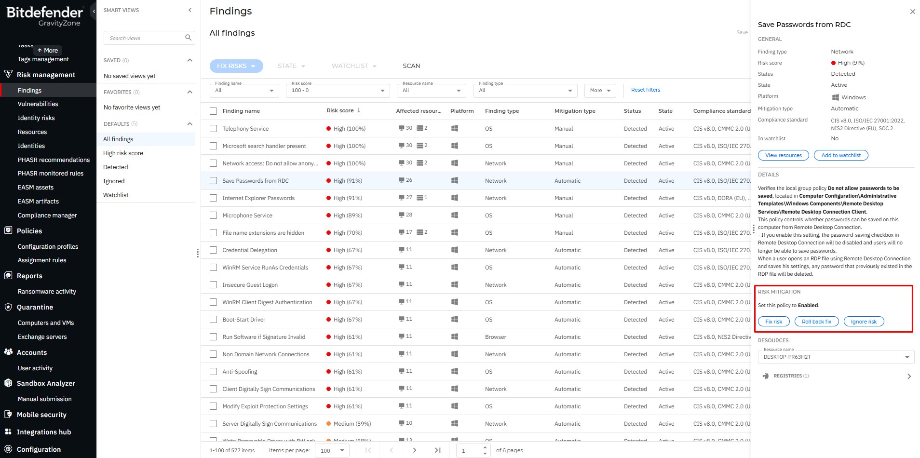Screen dimensions: 920x458
Task: Open Vulnerabilities in the sidebar
Action: pos(38,104)
